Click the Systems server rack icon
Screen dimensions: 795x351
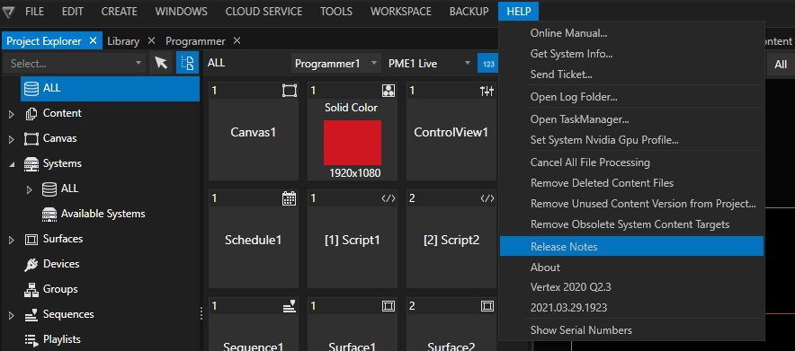coord(31,163)
